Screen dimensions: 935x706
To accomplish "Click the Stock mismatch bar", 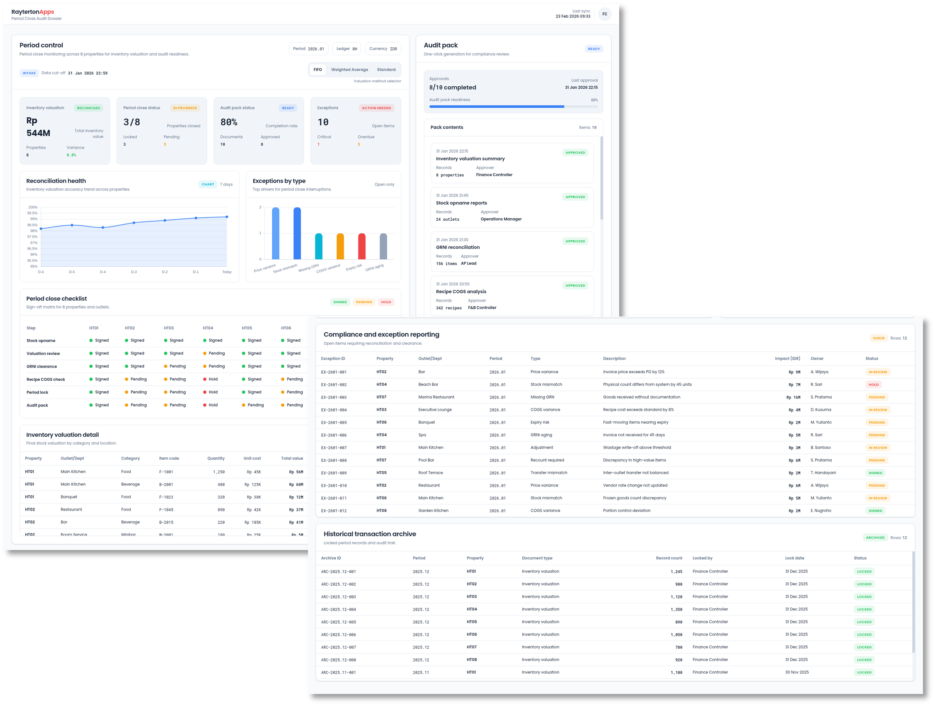I will coord(297,233).
